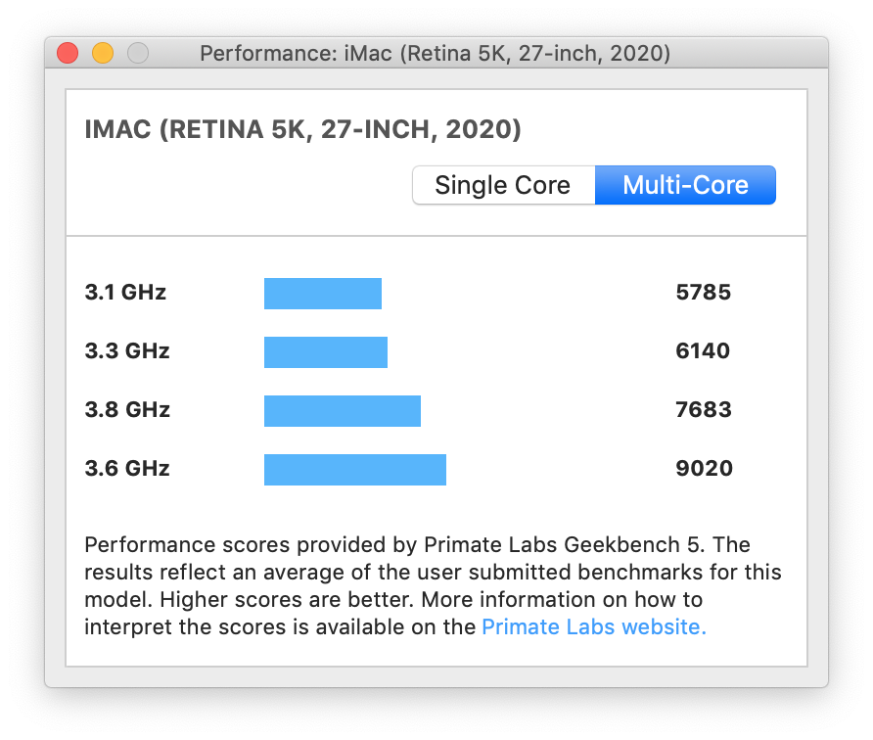The width and height of the screenshot is (873, 740).
Task: Click the 3.3 GHz performance bar
Action: tap(326, 352)
